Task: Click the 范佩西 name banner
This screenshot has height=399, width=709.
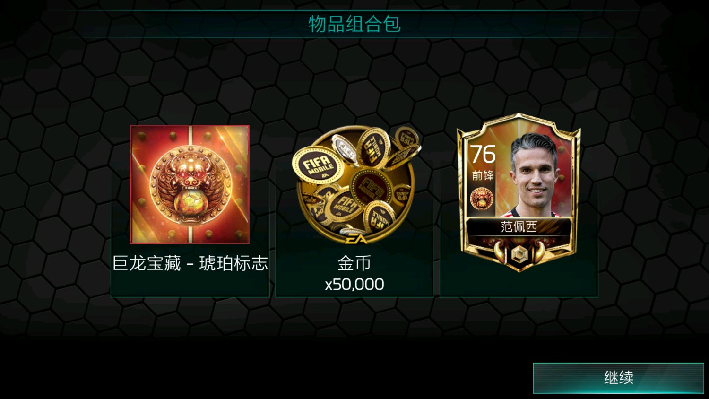Action: [x=519, y=227]
